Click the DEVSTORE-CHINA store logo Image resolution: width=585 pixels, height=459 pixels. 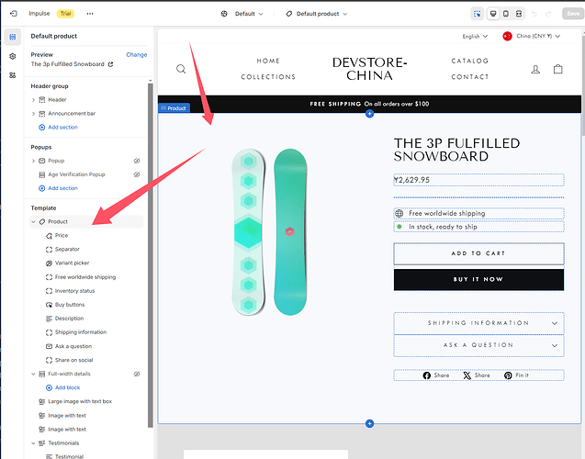pyautogui.click(x=369, y=69)
